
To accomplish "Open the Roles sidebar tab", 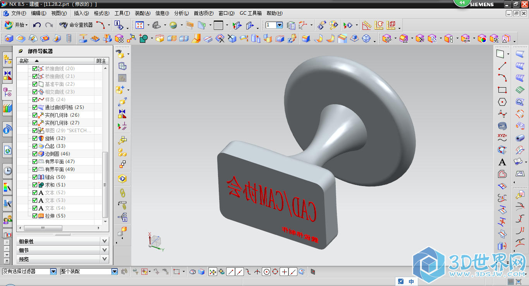I will pos(7,220).
